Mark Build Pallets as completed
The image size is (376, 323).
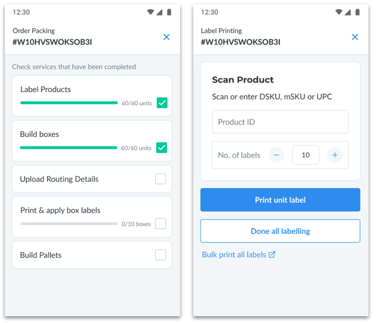coord(160,255)
